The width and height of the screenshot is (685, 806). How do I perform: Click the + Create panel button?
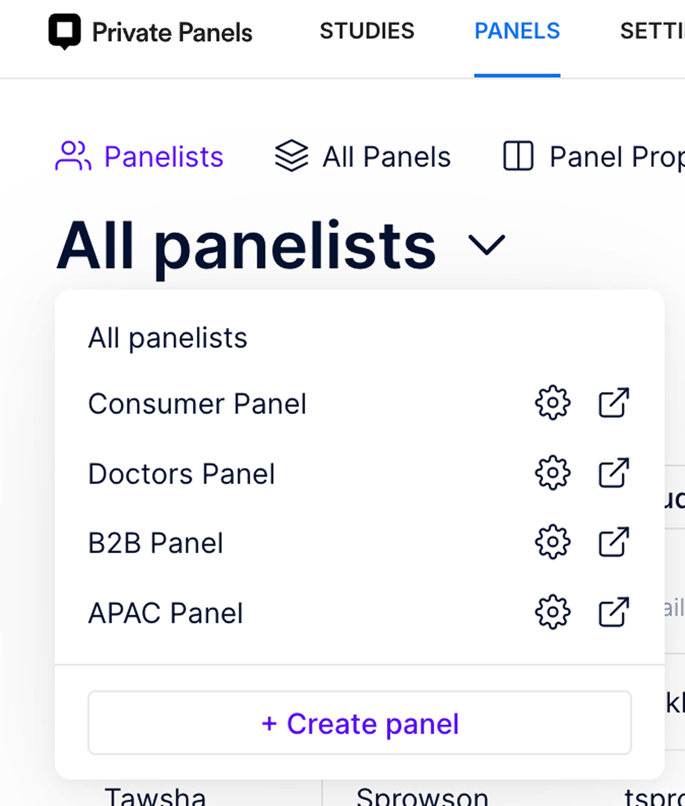pyautogui.click(x=360, y=723)
